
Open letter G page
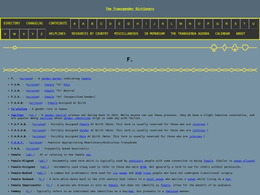coord(129,24)
